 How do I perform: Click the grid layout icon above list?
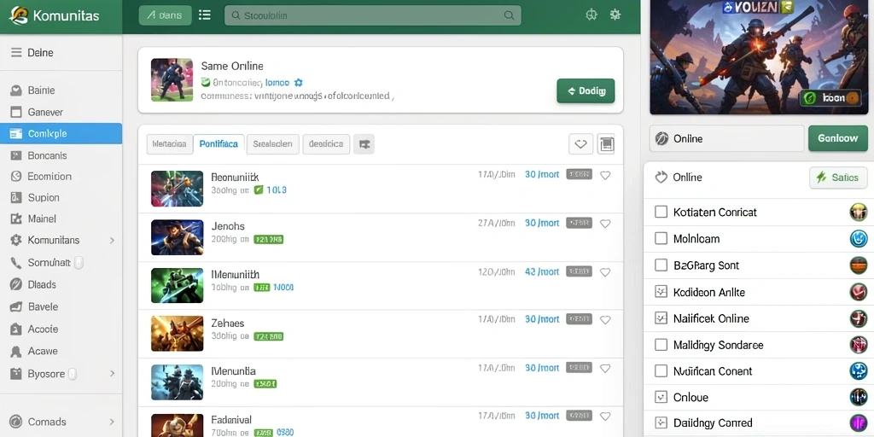(x=606, y=144)
